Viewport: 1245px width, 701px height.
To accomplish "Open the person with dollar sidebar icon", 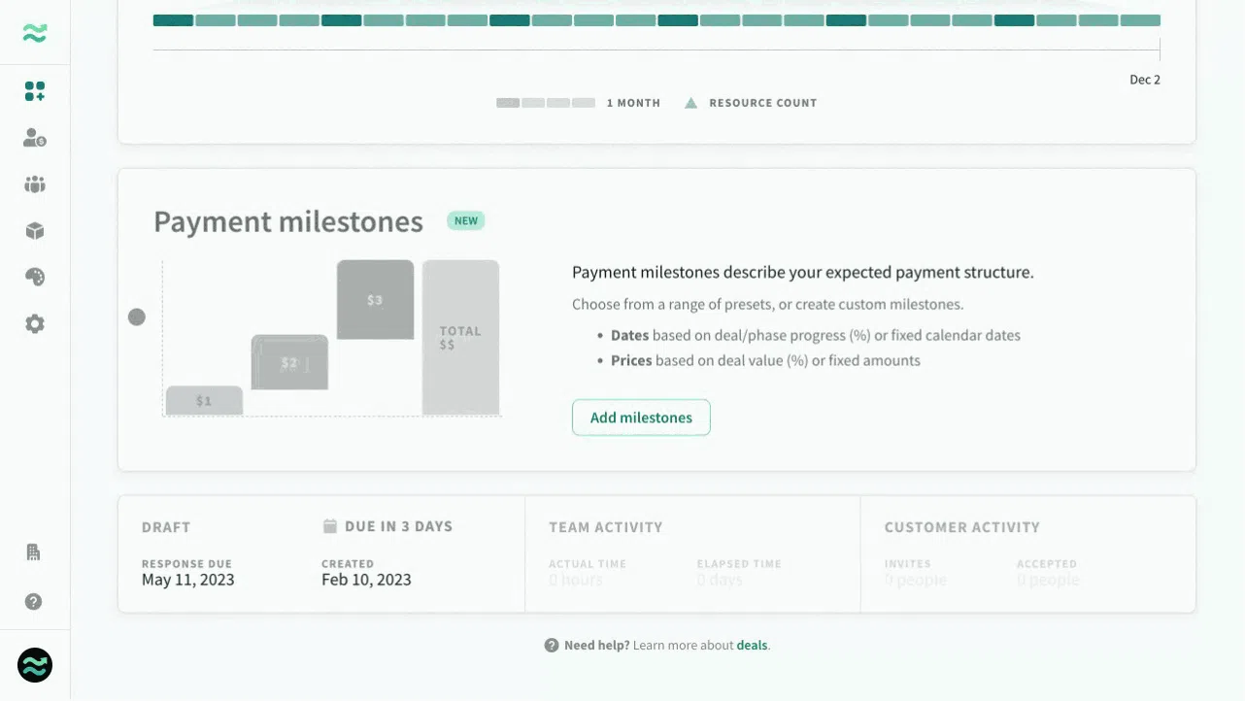I will tap(35, 138).
